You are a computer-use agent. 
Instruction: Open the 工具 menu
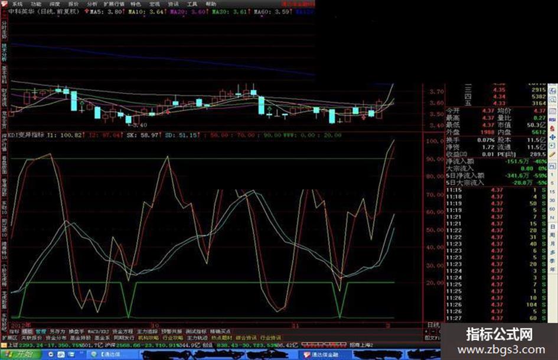[192, 4]
